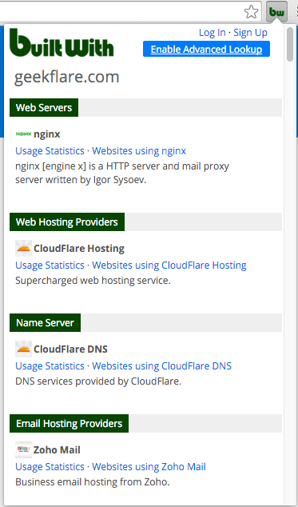
Task: Open Websites using CloudFlare DNS link
Action: click(161, 366)
